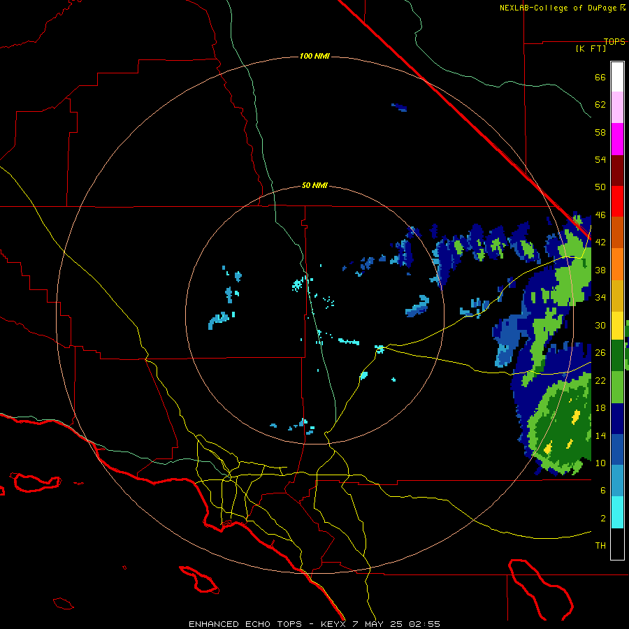Click the legend value "6"
Image resolution: width=629 pixels, height=629 pixels.
coord(603,491)
